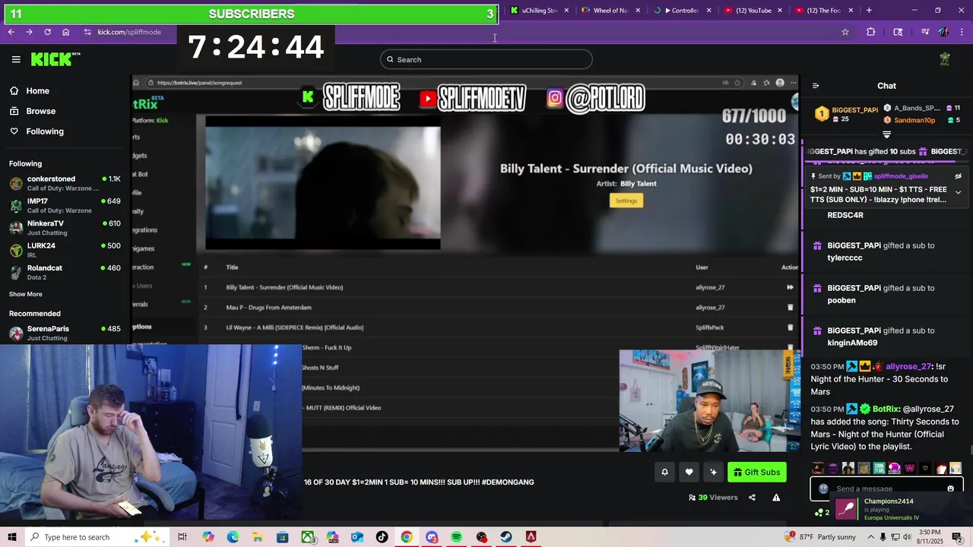Click the sparkle subscribe button
This screenshot has width=973, height=547.
(713, 472)
